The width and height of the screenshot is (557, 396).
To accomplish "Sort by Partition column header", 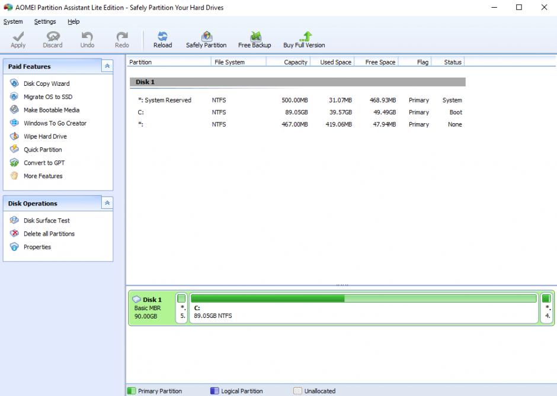I will point(169,62).
